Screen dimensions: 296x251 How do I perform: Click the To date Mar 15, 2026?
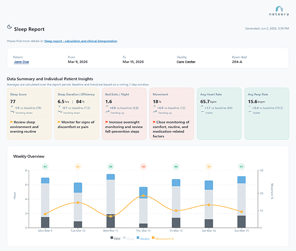point(133,62)
